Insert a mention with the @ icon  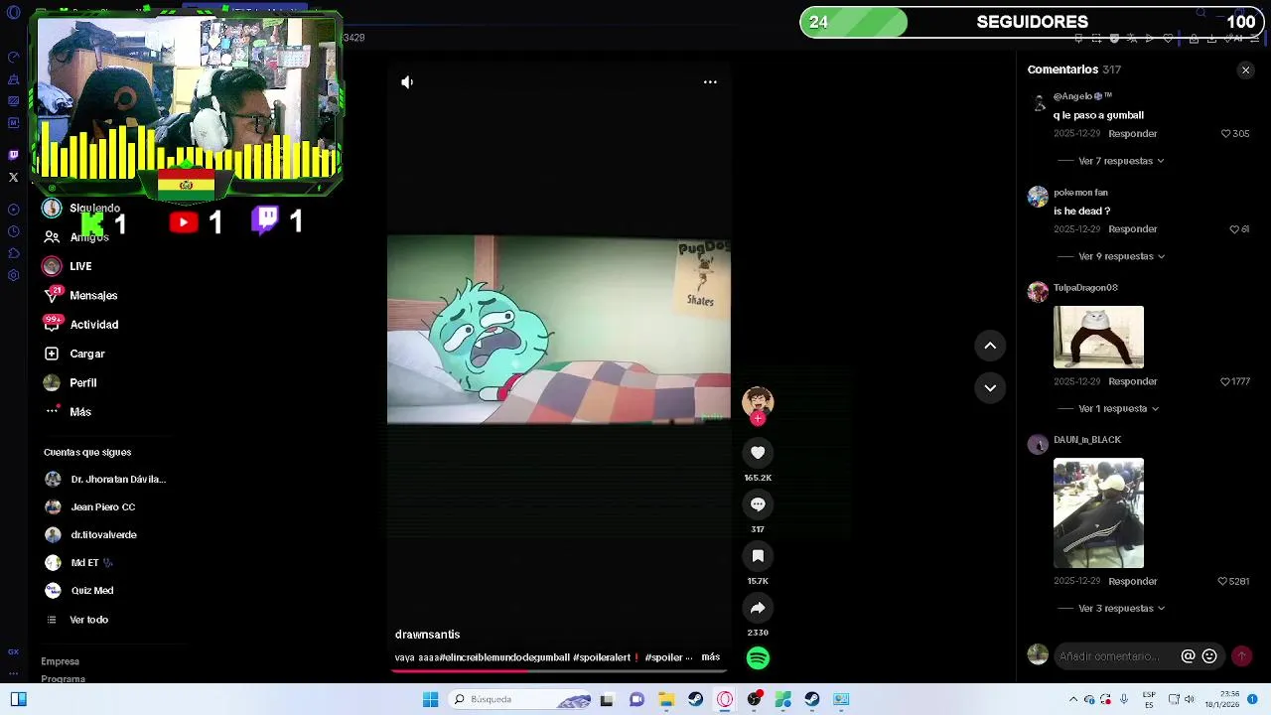coord(1188,656)
